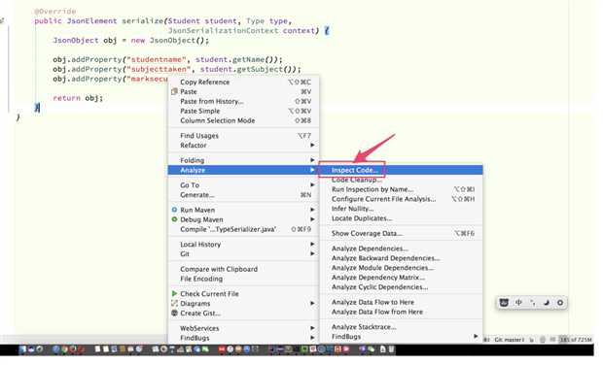Expand the Refactor submenu arrow
The width and height of the screenshot is (603, 365).
click(312, 145)
